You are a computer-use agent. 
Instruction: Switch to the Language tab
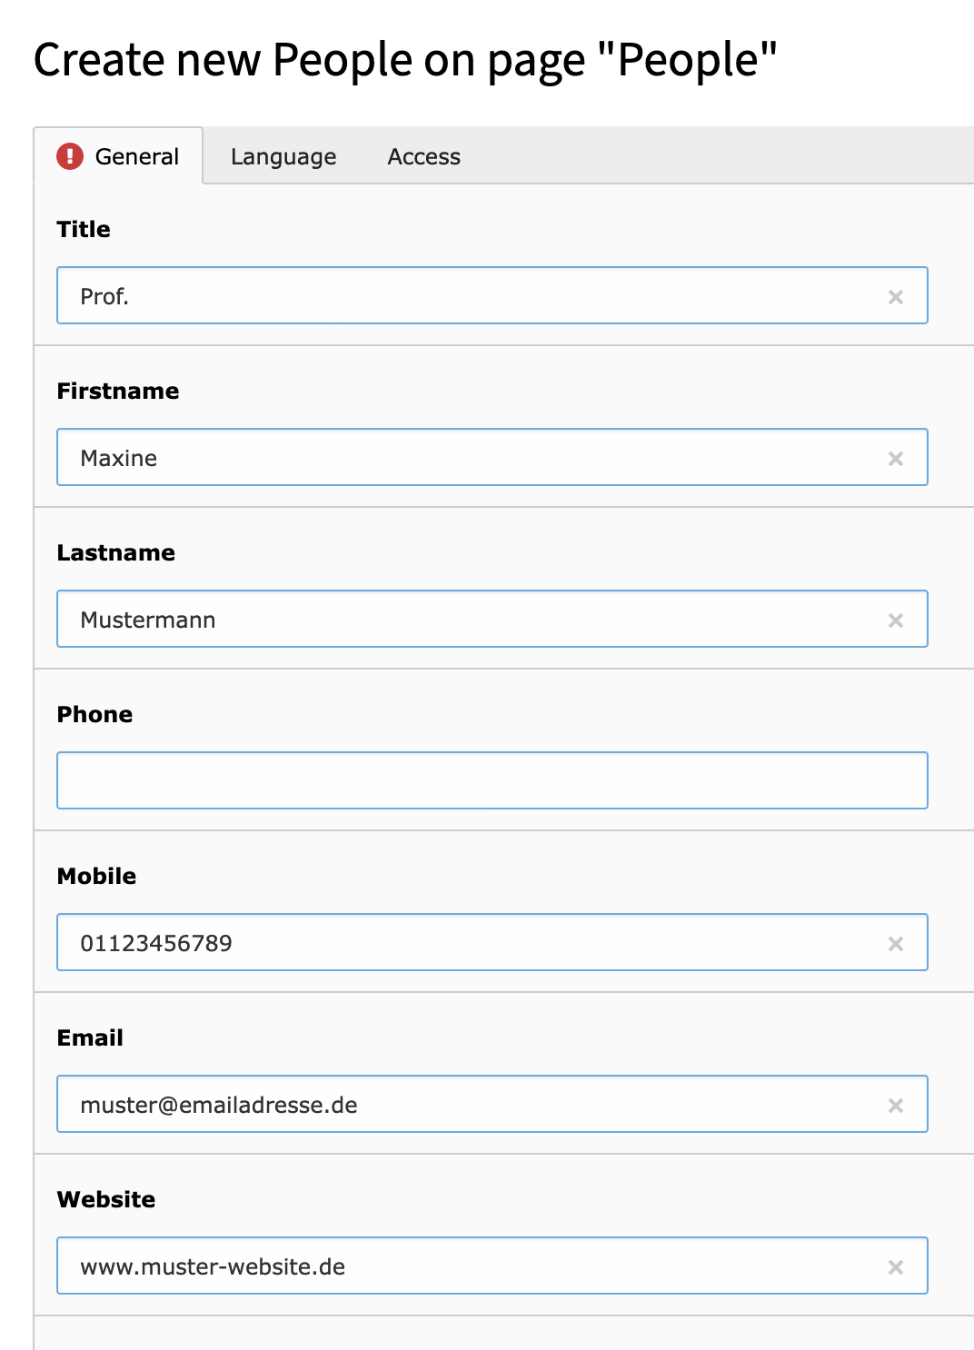click(283, 156)
